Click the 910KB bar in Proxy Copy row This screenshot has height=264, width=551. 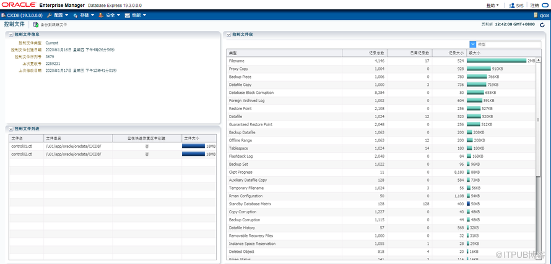point(479,69)
